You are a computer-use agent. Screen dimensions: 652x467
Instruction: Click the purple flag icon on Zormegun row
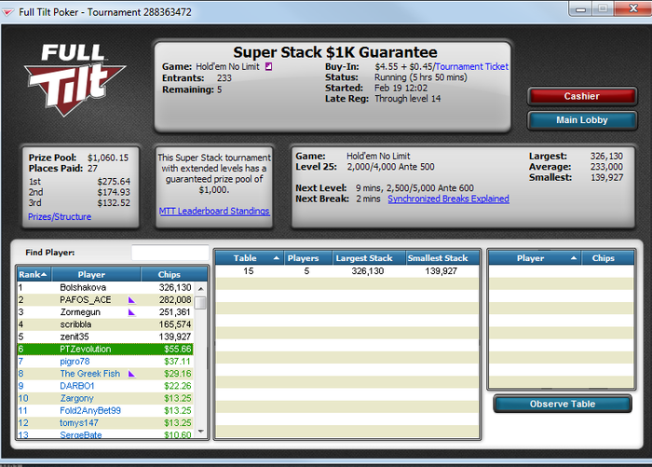coord(131,312)
